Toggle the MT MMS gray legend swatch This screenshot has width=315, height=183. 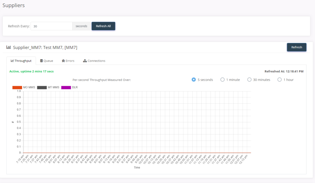click(42, 87)
